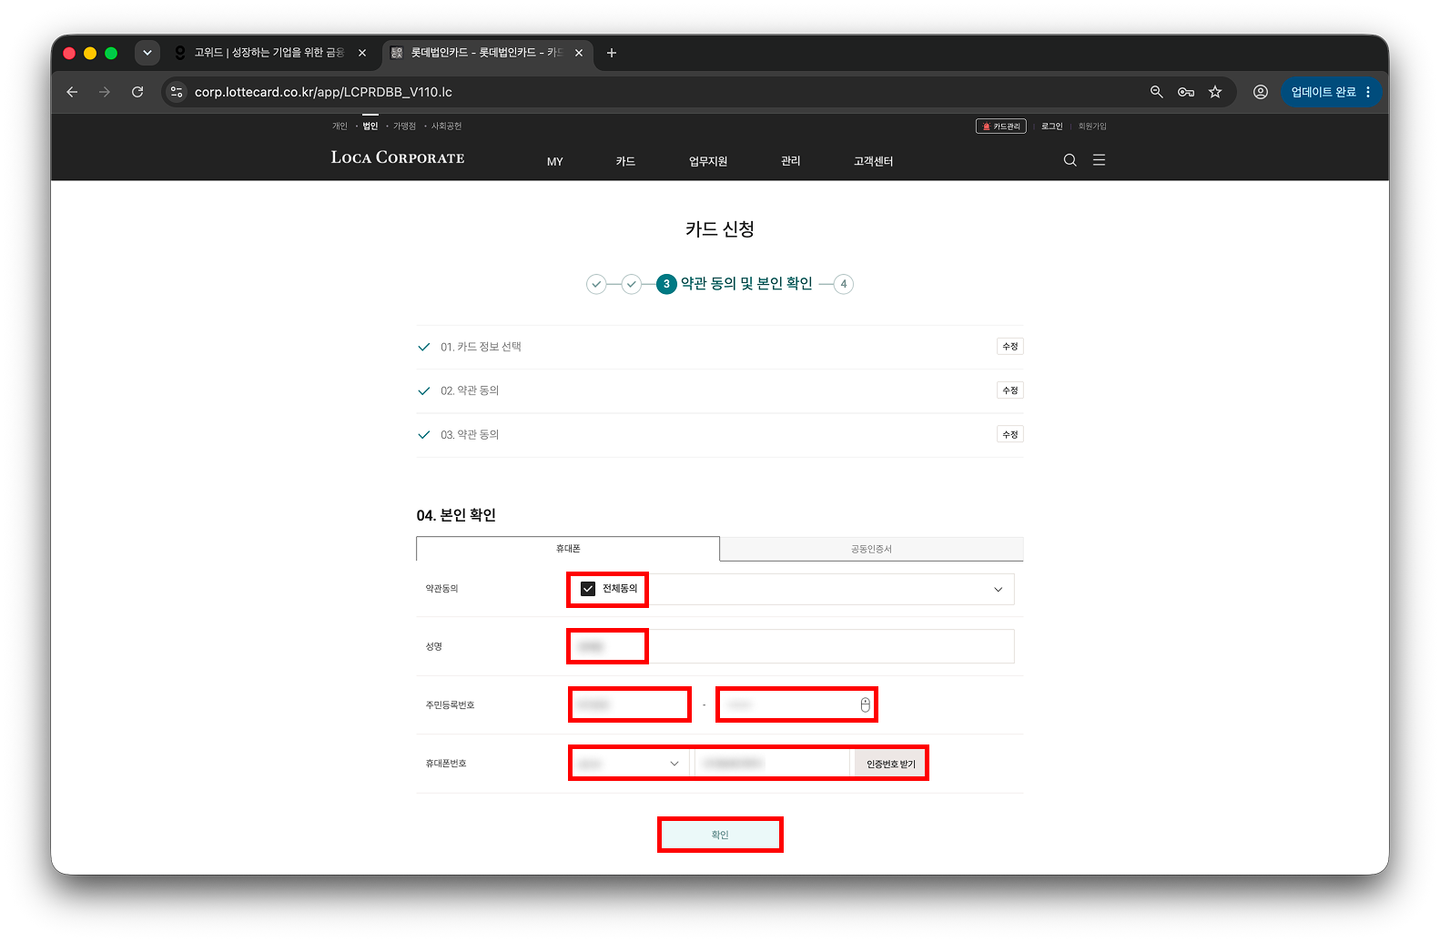Select the 사회공헌 site category

pyautogui.click(x=447, y=127)
